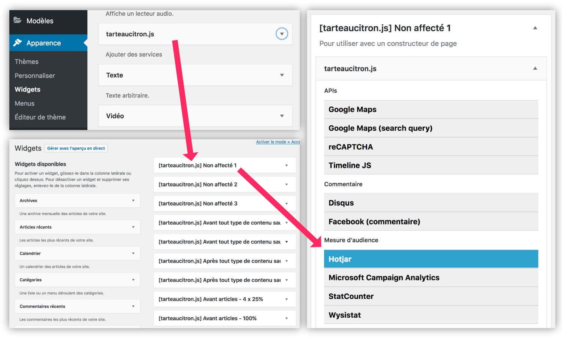Viewport: 562px width, 339px height.
Task: Open the Thèmes submenu item
Action: pyautogui.click(x=27, y=61)
